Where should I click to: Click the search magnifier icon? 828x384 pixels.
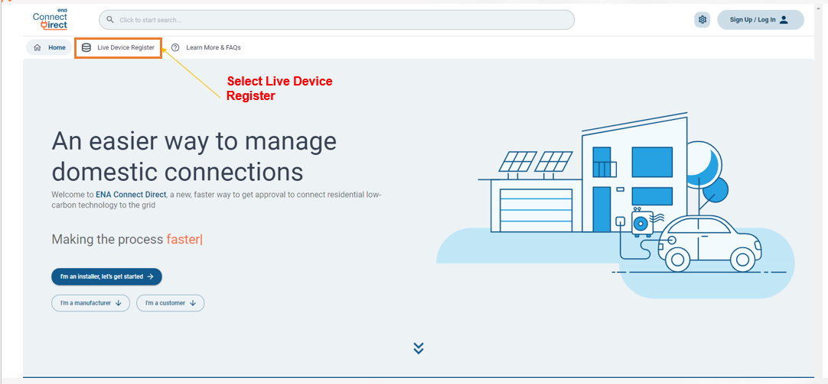[x=110, y=20]
